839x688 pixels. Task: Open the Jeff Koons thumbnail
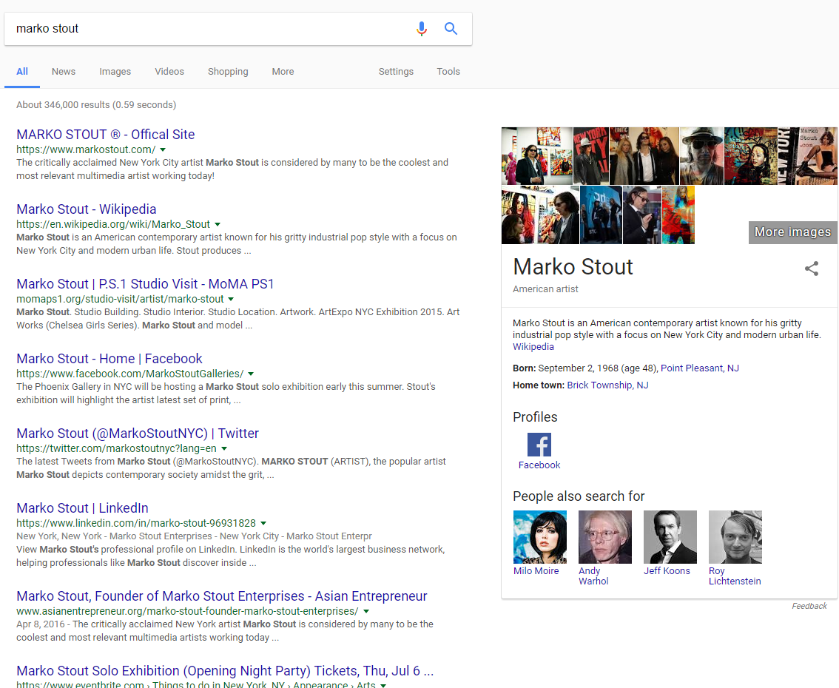(670, 537)
